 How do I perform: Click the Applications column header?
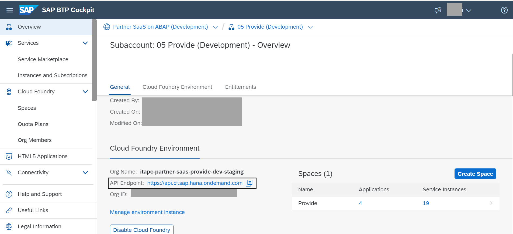[x=374, y=189]
